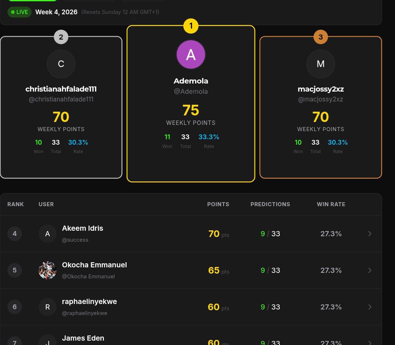395x345 pixels.
Task: Expand the James Eden row chevron
Action: 370,342
